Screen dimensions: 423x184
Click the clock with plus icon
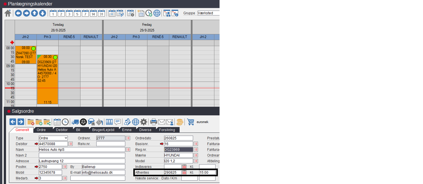tap(149, 13)
